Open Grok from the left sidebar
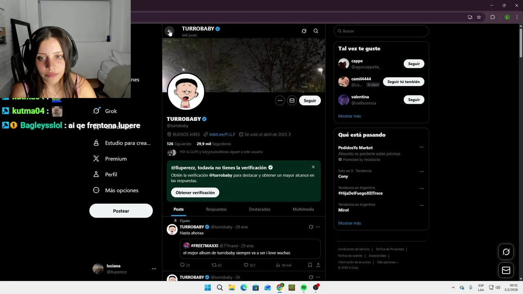This screenshot has width=523, height=294. point(105,111)
